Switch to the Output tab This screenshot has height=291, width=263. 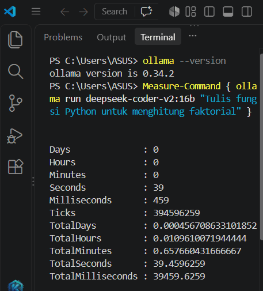(x=112, y=37)
